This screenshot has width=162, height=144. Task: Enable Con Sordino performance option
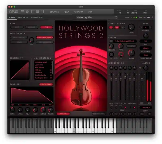click(45, 42)
